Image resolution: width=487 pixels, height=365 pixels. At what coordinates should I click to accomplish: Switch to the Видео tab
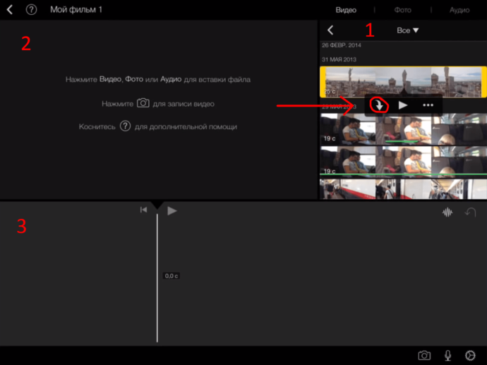tap(346, 10)
